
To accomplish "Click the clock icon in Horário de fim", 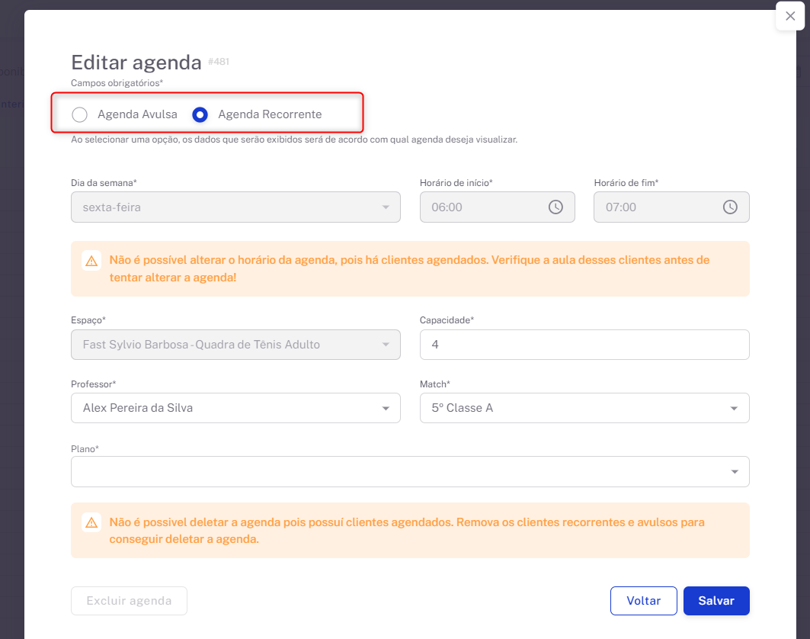I will (x=730, y=207).
